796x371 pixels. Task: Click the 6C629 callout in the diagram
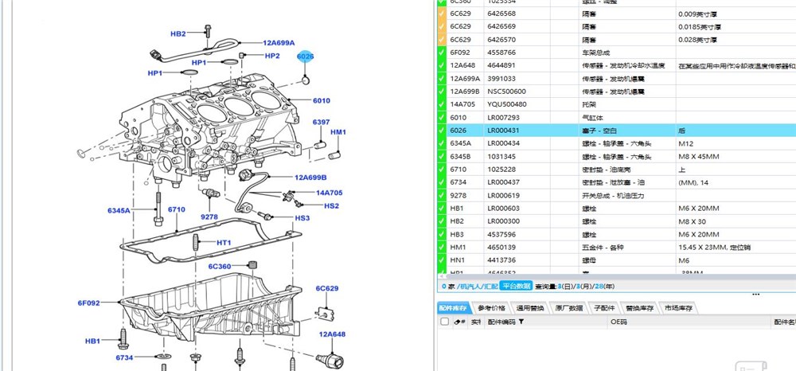[327, 288]
